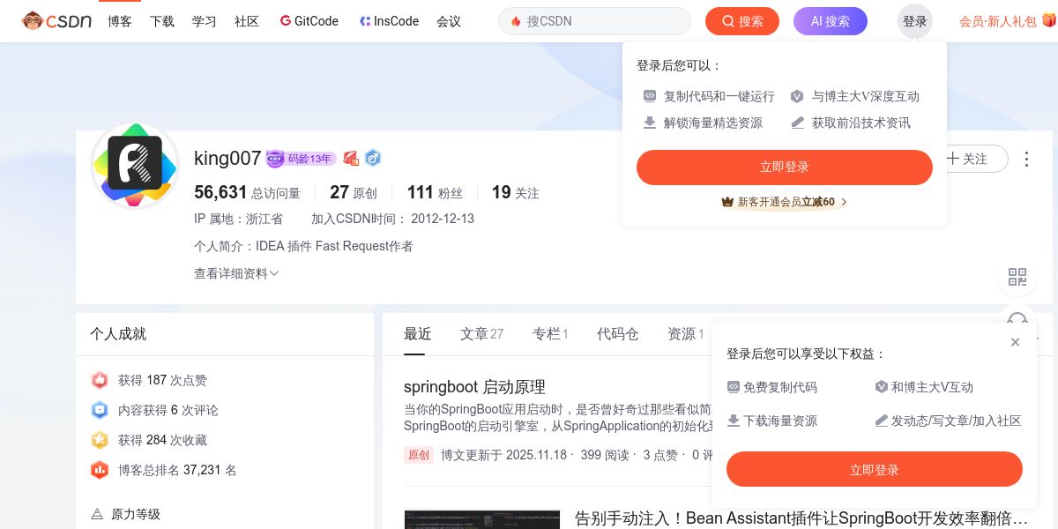Switch to the 代码仓 tab

(618, 334)
